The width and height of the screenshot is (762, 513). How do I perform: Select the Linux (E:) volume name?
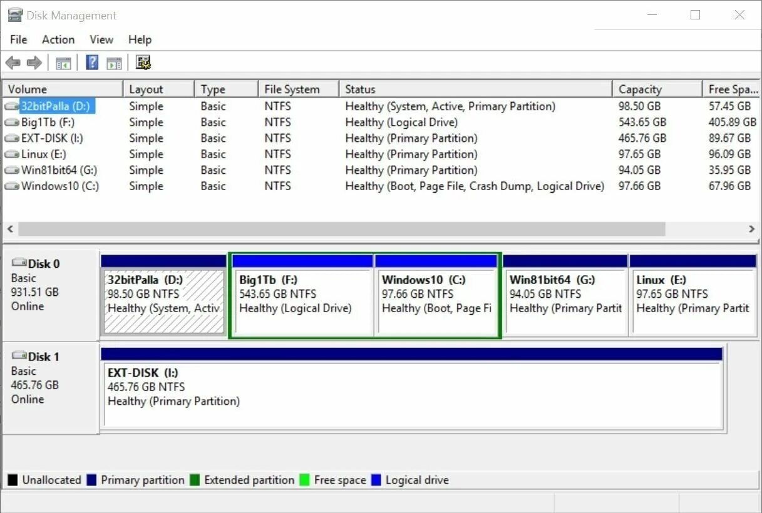click(44, 154)
